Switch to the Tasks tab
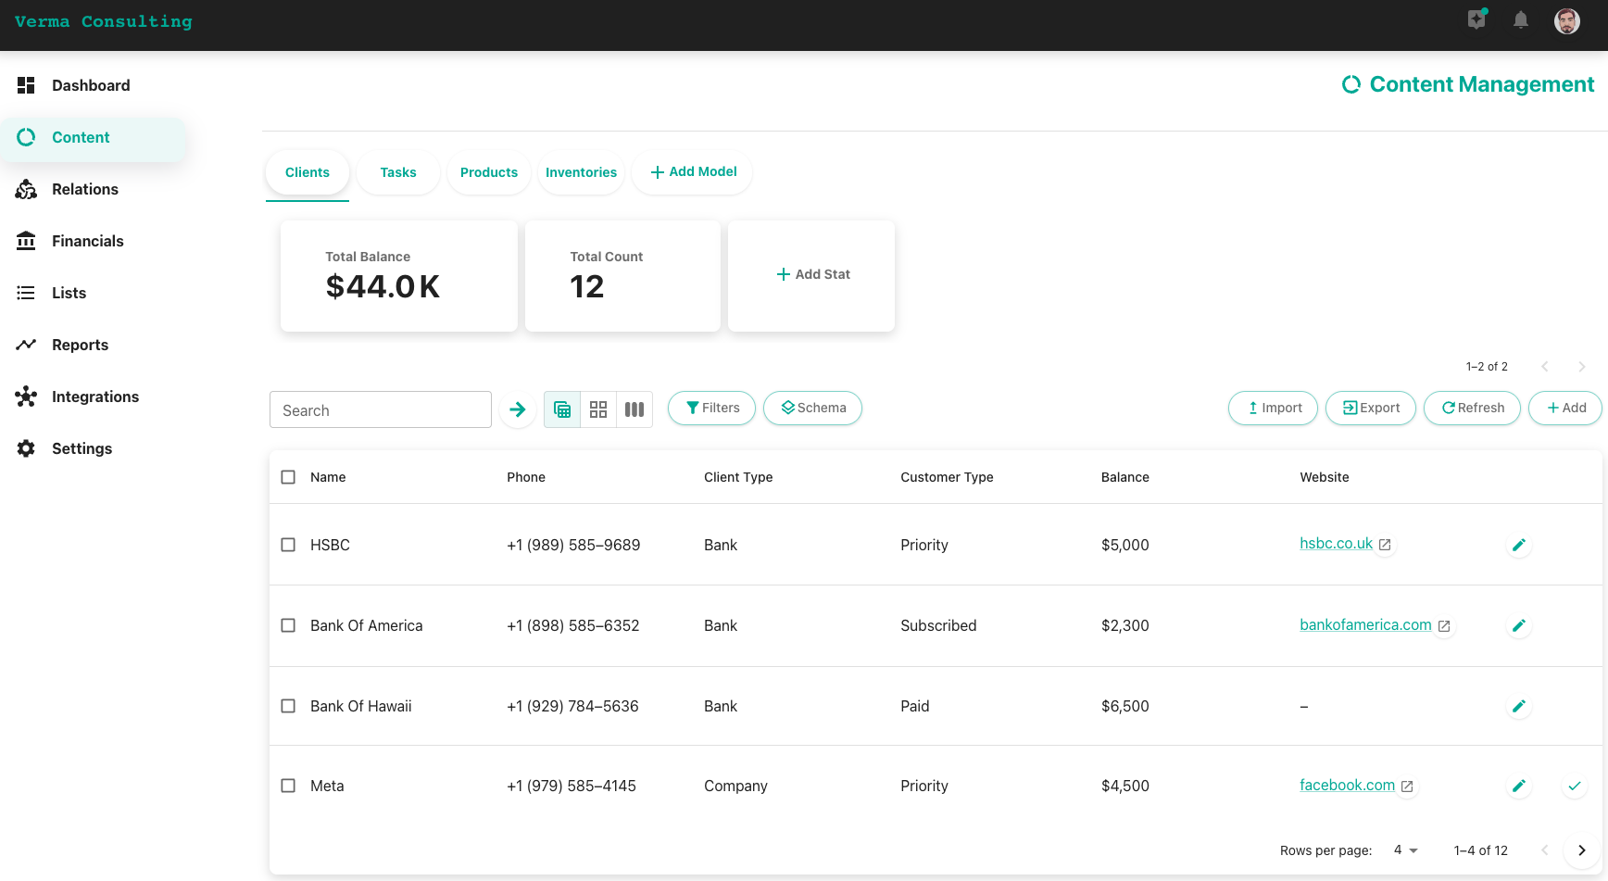Viewport: 1608px width, 881px height. (x=397, y=172)
